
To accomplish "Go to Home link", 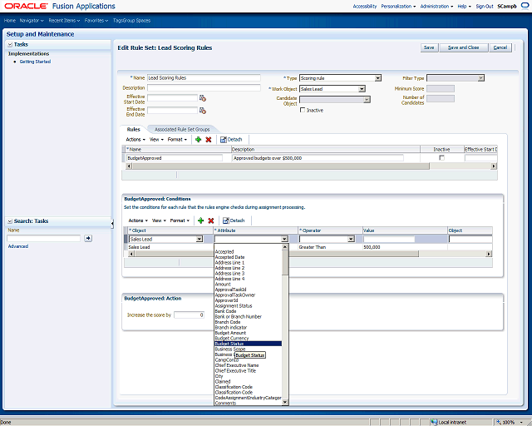I will coord(10,20).
